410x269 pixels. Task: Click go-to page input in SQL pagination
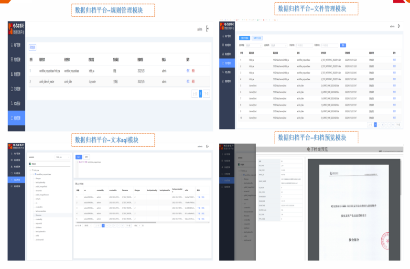pyautogui.click(x=140, y=226)
